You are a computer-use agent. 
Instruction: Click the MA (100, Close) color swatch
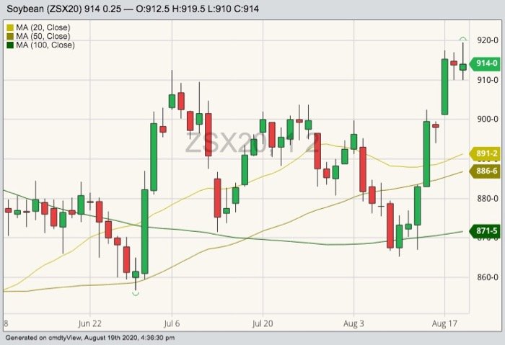click(10, 45)
